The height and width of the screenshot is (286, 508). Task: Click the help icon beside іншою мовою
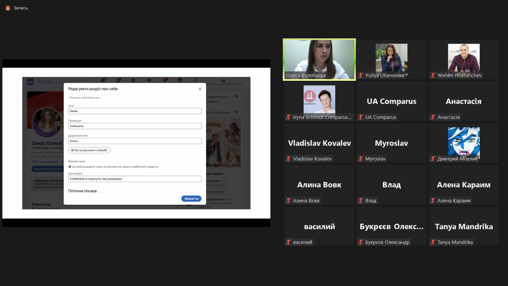point(237,112)
